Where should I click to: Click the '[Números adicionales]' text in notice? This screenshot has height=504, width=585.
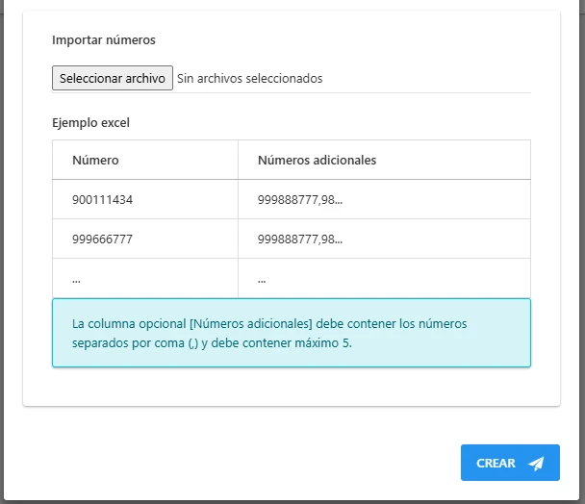click(251, 323)
